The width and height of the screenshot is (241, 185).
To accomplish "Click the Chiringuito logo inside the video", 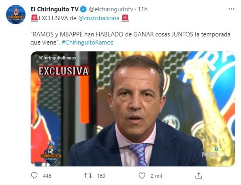I will 51,153.
